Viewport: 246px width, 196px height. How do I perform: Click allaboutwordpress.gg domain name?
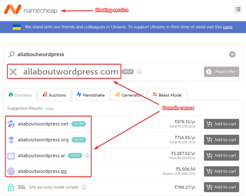pos(42,171)
